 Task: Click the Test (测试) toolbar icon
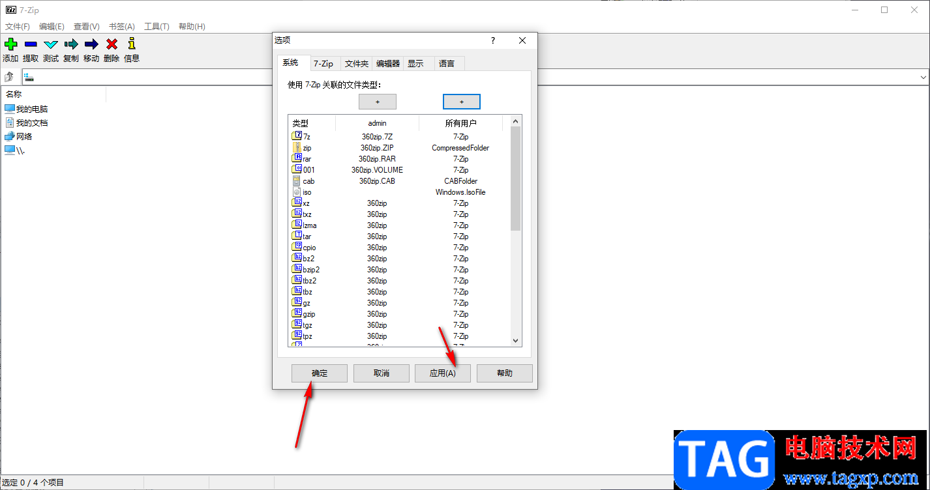coord(51,44)
